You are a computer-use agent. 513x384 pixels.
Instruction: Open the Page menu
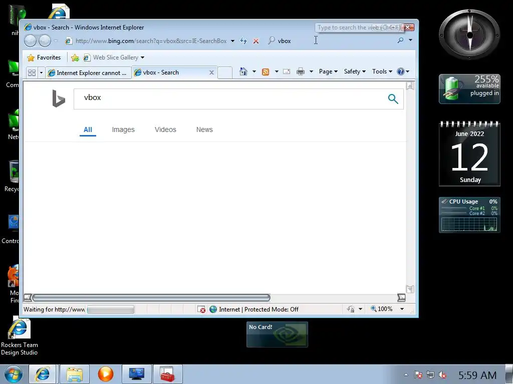click(328, 71)
